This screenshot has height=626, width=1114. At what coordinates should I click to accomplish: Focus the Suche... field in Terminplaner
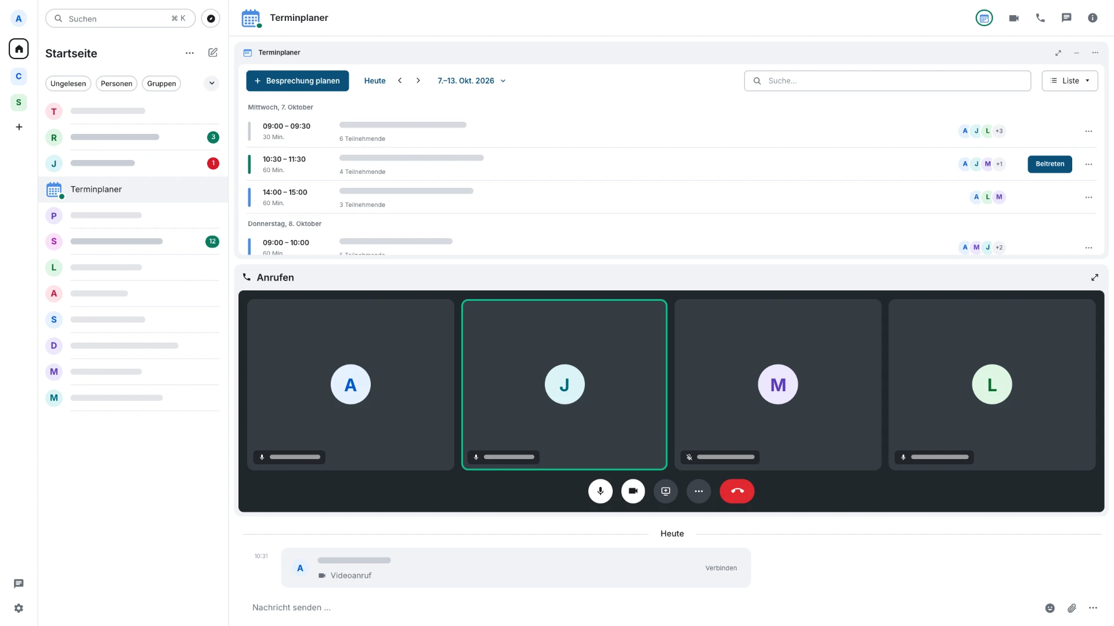[887, 81]
